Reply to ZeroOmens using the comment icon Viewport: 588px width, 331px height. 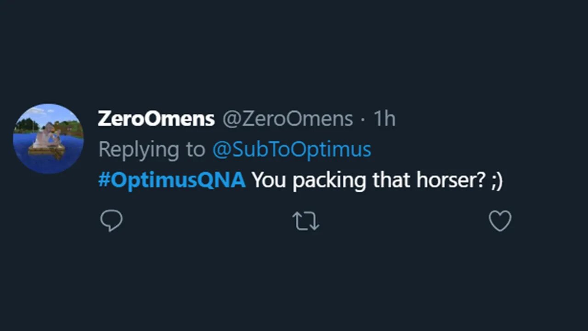111,221
